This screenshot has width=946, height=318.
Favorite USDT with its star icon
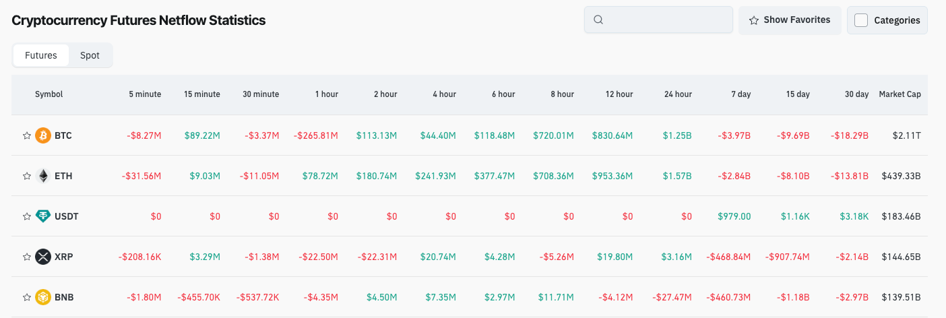point(27,216)
